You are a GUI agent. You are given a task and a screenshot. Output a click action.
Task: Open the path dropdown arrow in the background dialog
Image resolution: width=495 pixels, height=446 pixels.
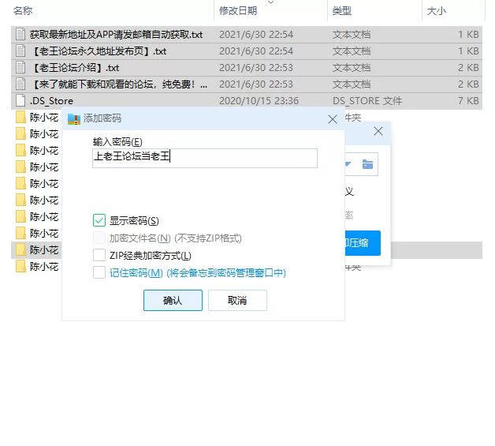[x=349, y=164]
